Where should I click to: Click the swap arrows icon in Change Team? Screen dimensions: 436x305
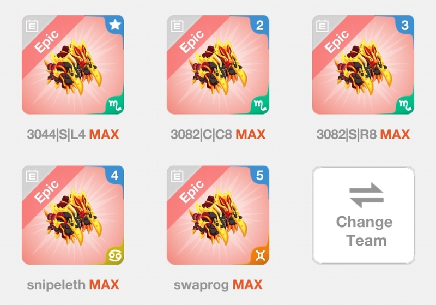tap(366, 195)
